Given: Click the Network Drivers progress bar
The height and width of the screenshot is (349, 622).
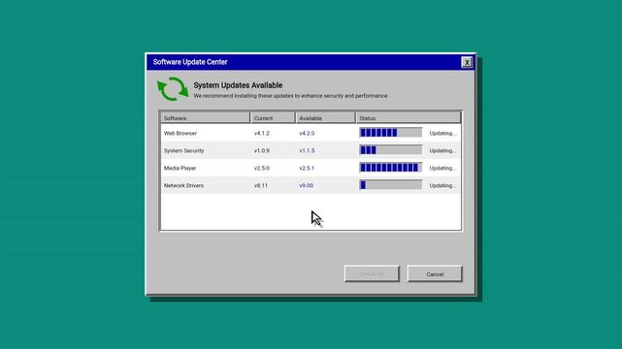Looking at the screenshot, I should 391,185.
